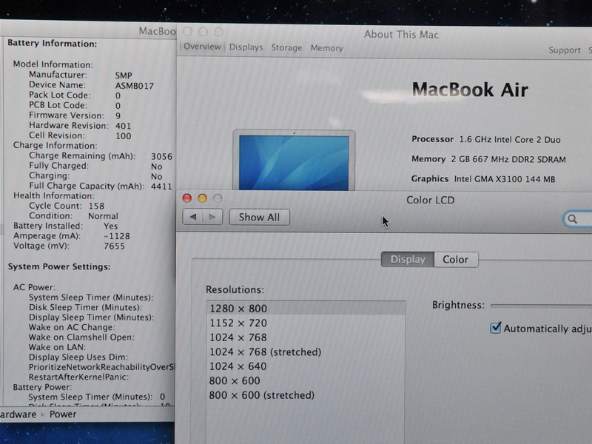Click the Wake on Clamshell Open row
The image size is (592, 444).
click(x=81, y=337)
